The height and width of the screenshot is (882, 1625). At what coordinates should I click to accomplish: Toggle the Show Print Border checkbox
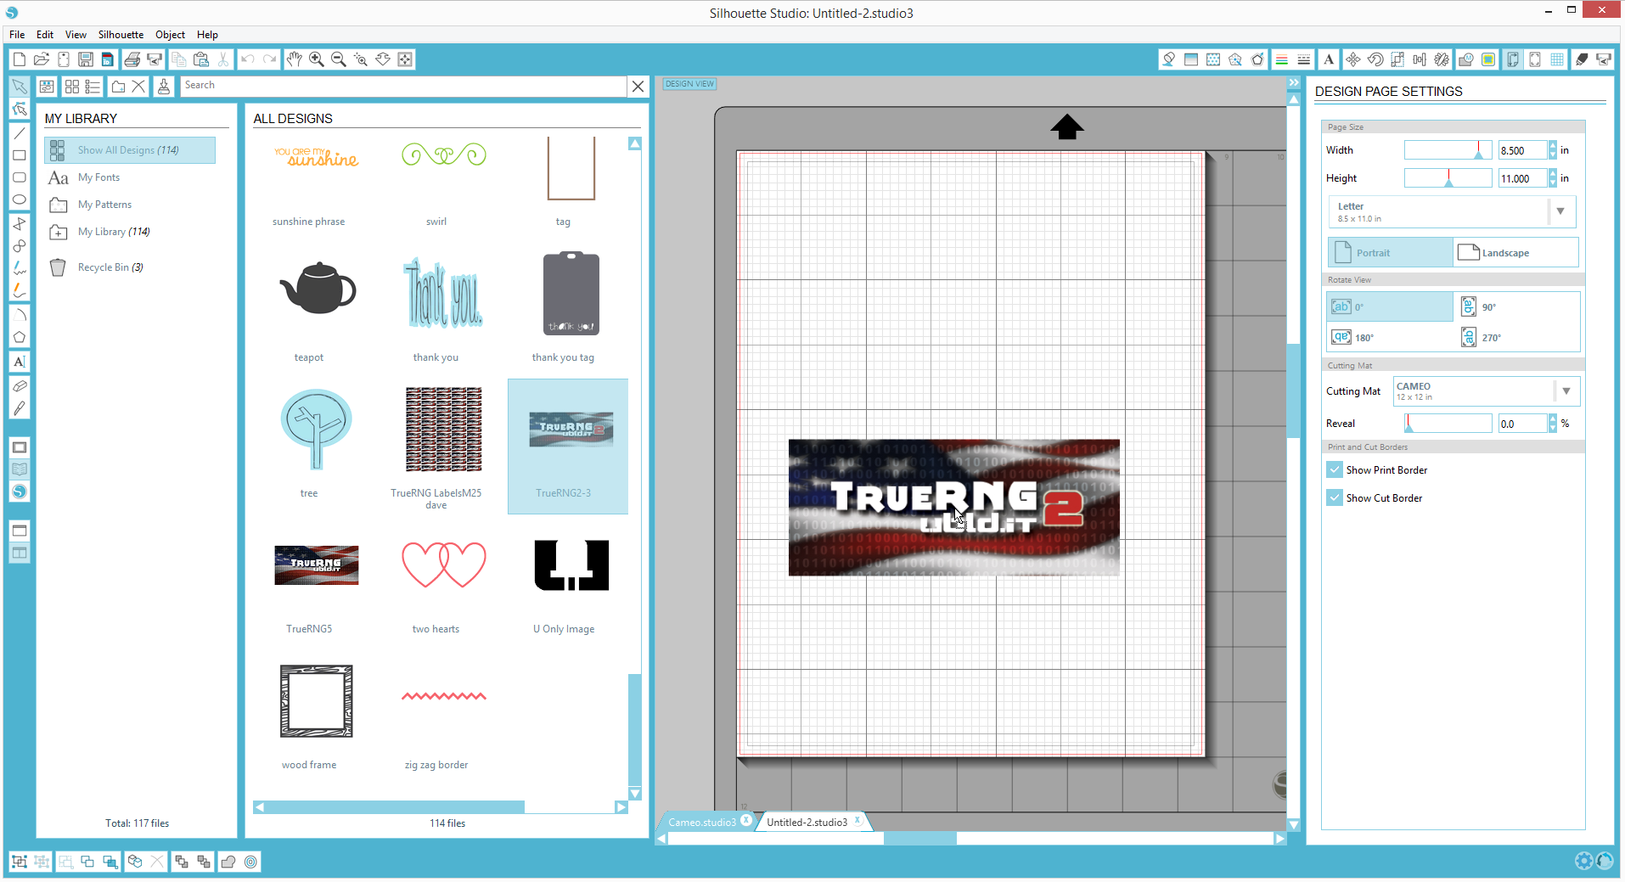(1335, 469)
